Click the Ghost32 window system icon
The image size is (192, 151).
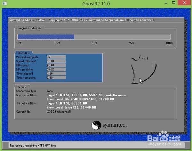pyautogui.click(x=5, y=4)
